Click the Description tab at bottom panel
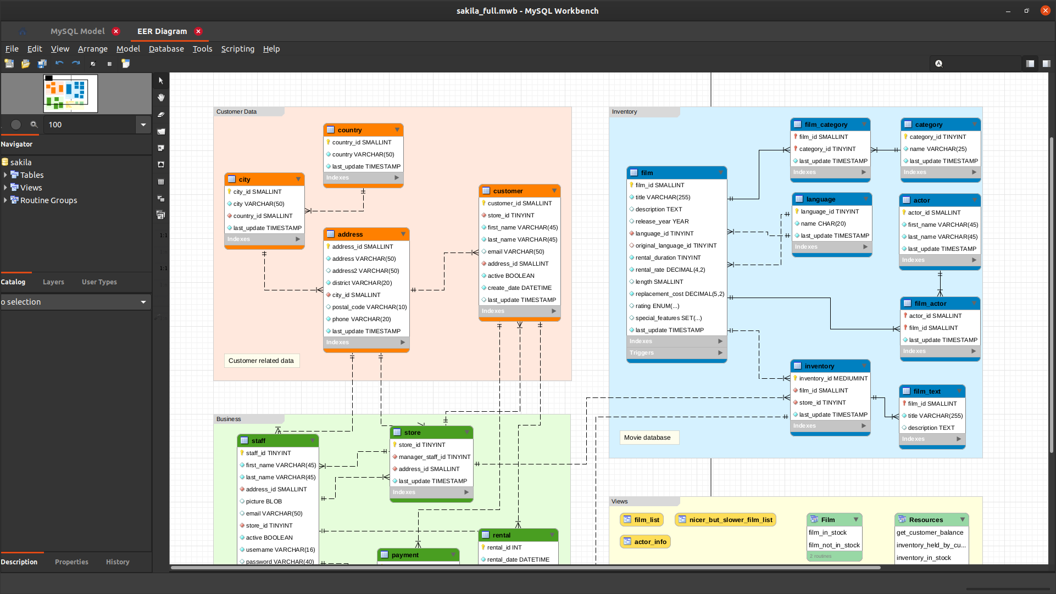Viewport: 1056px width, 594px height. coord(20,562)
